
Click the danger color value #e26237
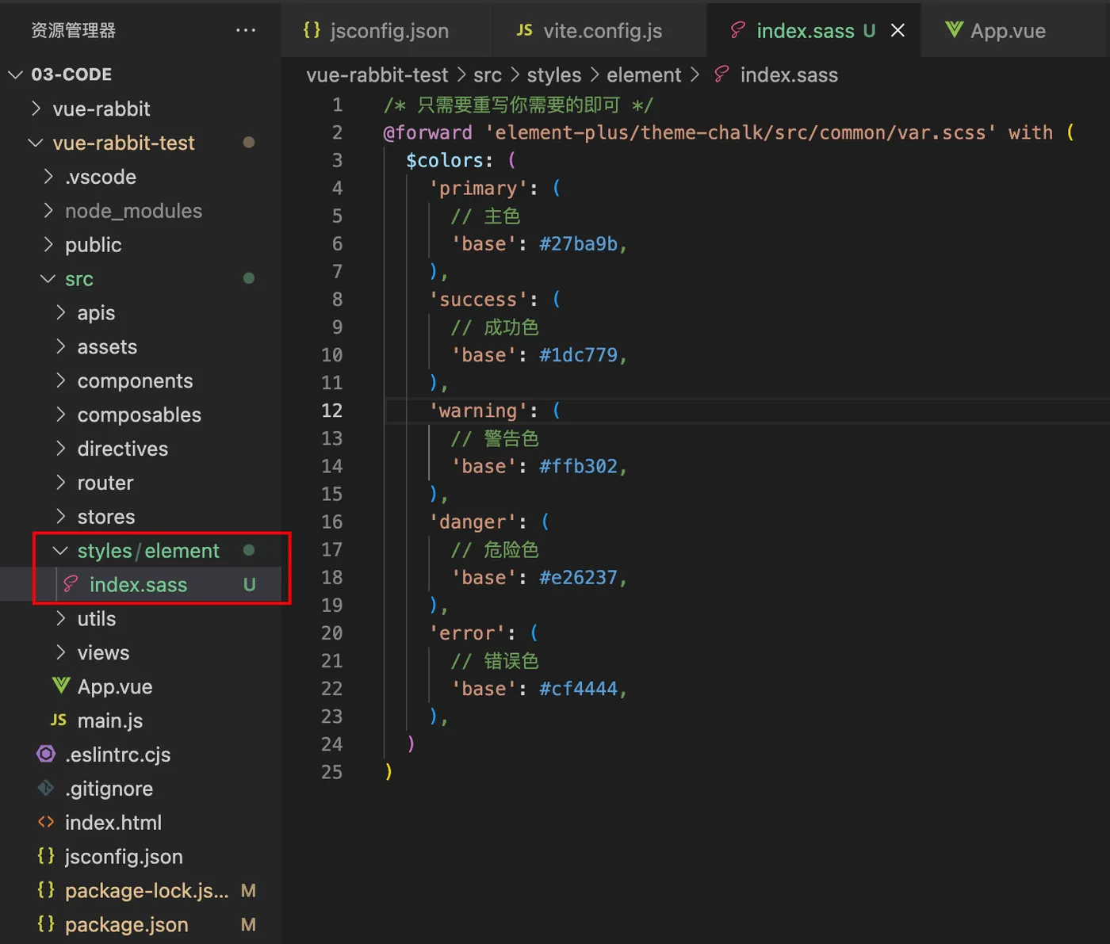point(579,577)
